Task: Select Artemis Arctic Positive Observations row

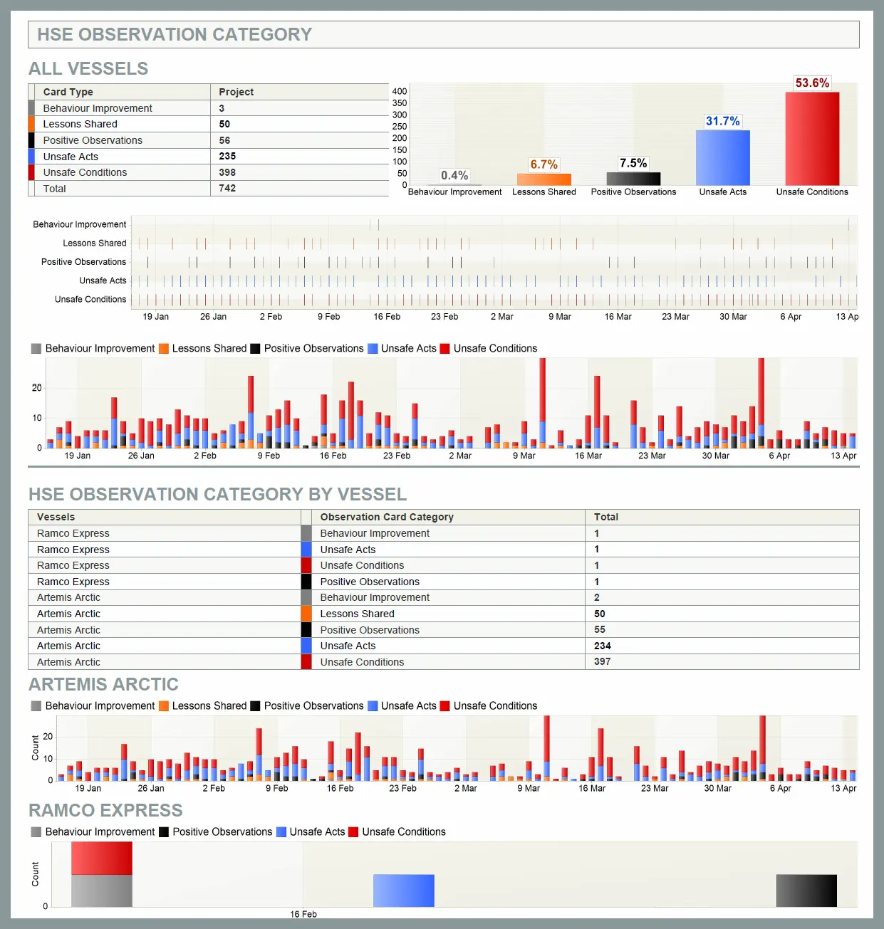Action: [443, 629]
